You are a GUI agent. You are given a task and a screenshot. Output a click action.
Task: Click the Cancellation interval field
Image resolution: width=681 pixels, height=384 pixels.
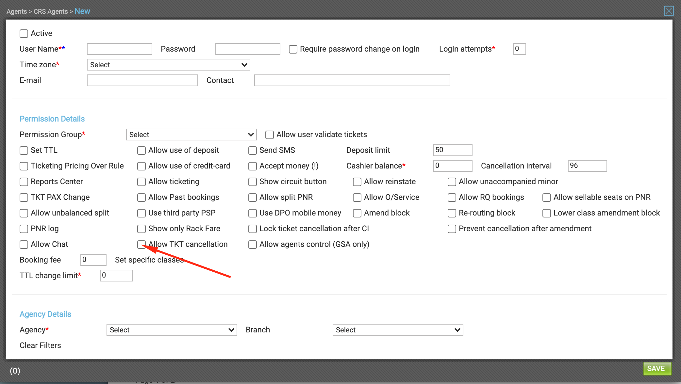588,166
